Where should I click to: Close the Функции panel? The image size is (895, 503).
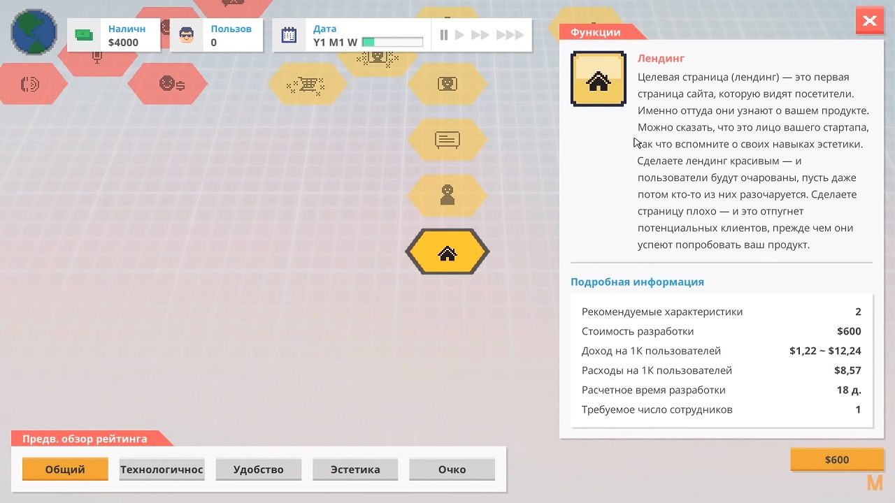pyautogui.click(x=869, y=21)
